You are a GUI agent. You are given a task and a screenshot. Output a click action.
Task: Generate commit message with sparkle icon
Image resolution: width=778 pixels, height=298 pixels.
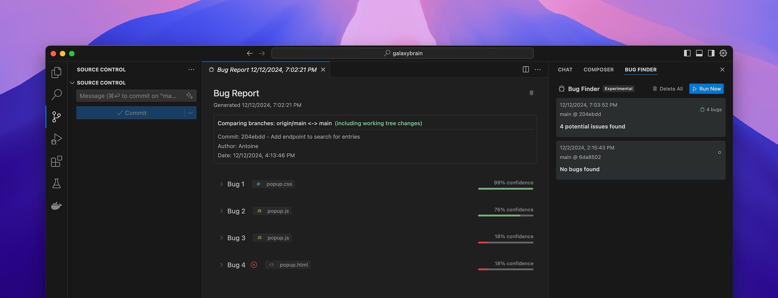click(189, 96)
